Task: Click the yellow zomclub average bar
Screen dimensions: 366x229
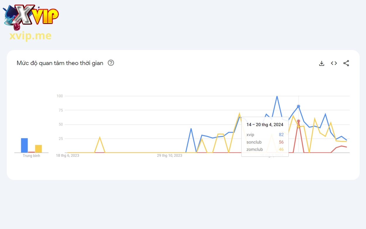Action: click(x=38, y=149)
